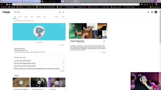161x90 pixels.
Task: Play the Cops 'Flip a Coin' video
Action: (x=39, y=82)
